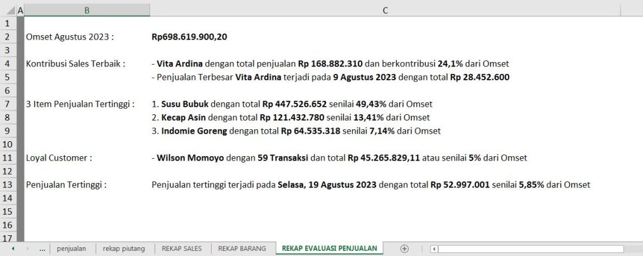
Task: Click the value Rp698.619.900,20
Action: [x=189, y=37]
